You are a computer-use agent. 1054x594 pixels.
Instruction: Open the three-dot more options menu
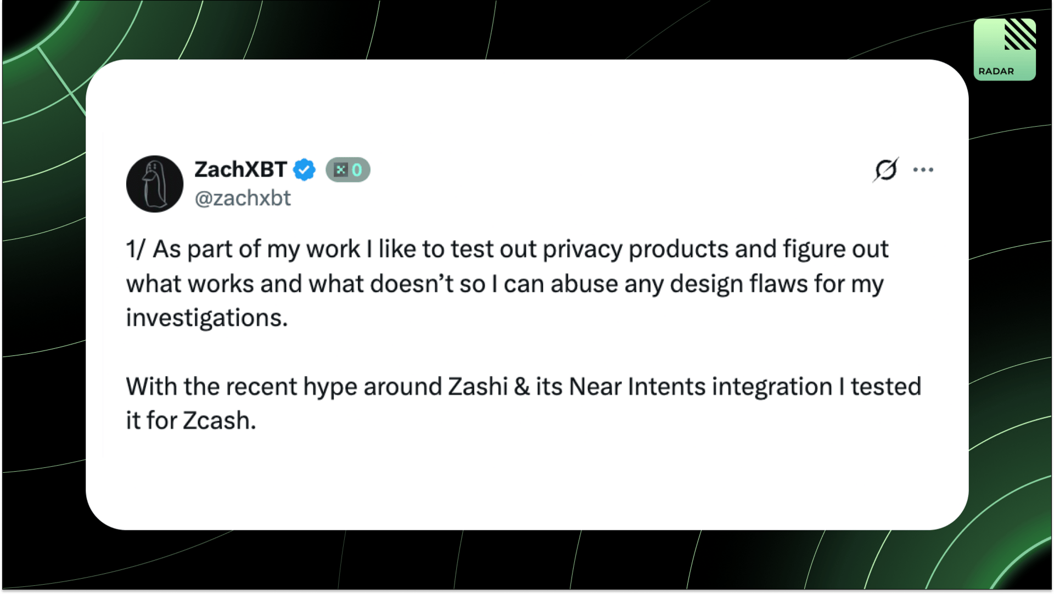[923, 169]
